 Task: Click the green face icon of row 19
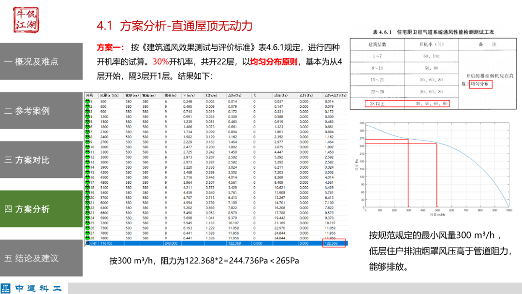(87, 192)
